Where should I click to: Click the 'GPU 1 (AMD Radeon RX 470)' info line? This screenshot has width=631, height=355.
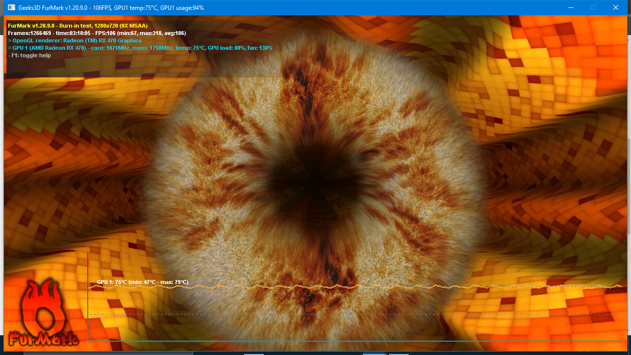pyautogui.click(x=140, y=48)
